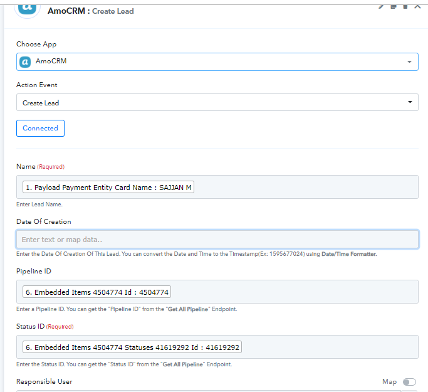Click the Pipeline ID label
This screenshot has width=428, height=392.
pos(34,271)
